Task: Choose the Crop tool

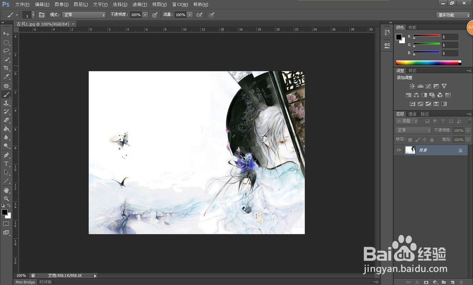Action: click(x=7, y=69)
